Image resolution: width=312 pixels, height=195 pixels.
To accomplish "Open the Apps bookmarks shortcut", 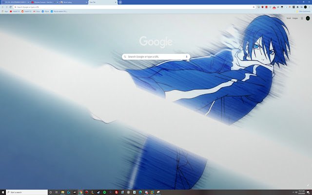I will (5, 11).
